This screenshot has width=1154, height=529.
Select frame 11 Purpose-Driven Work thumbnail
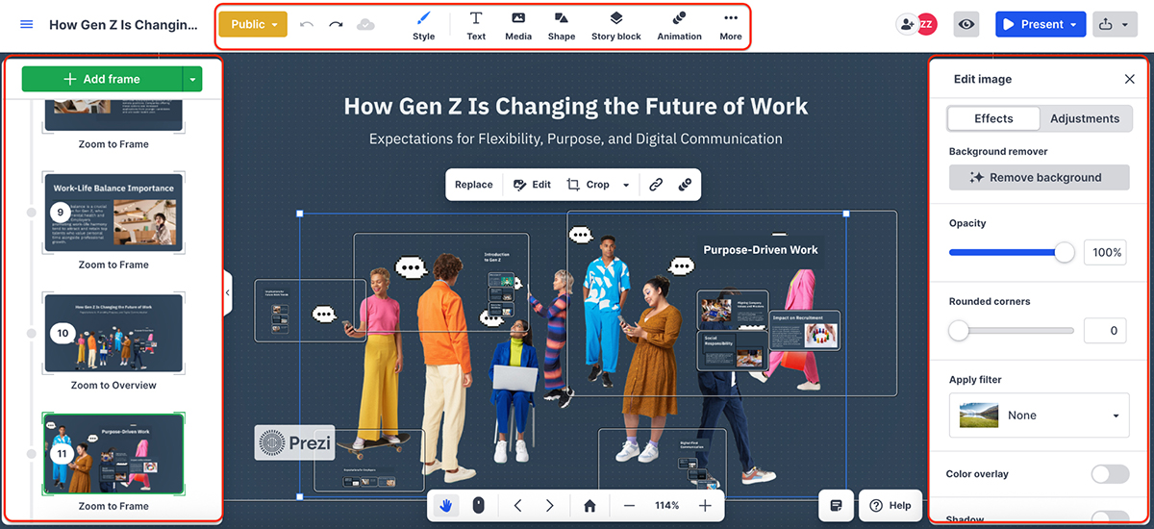point(113,454)
